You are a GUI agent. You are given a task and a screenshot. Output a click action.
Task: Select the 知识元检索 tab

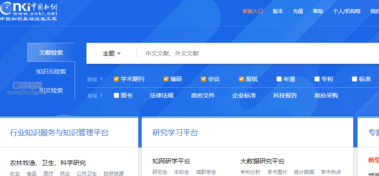pyautogui.click(x=51, y=71)
